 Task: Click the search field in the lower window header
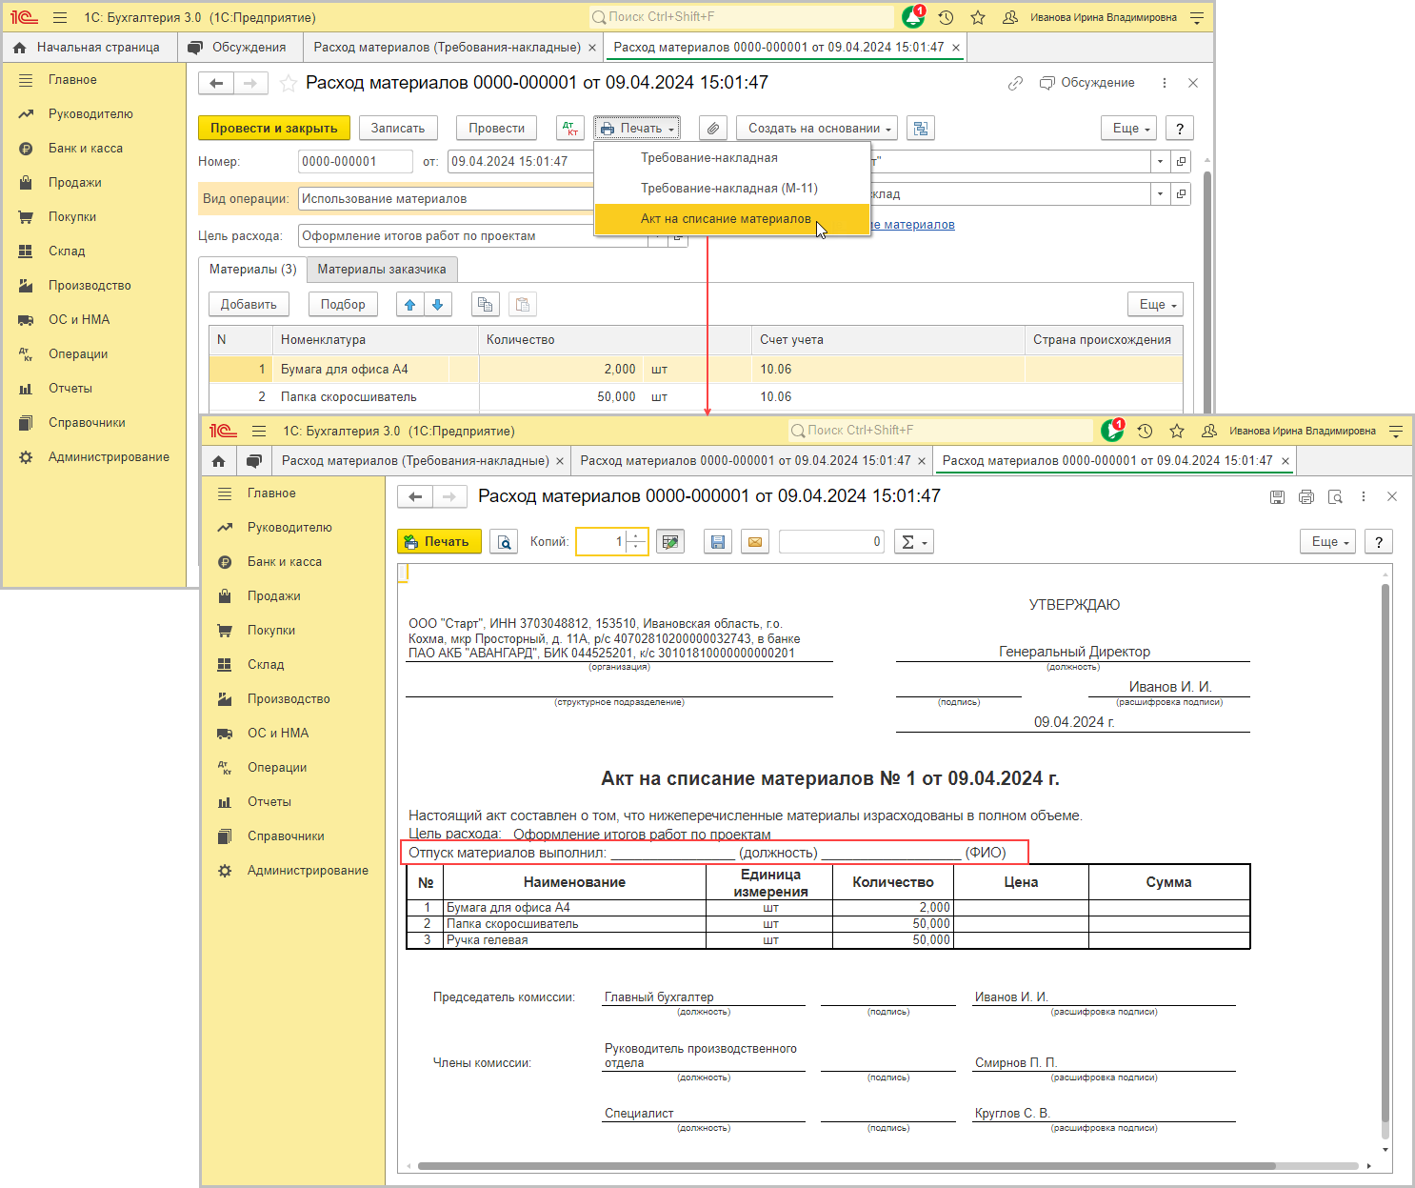[x=942, y=431]
